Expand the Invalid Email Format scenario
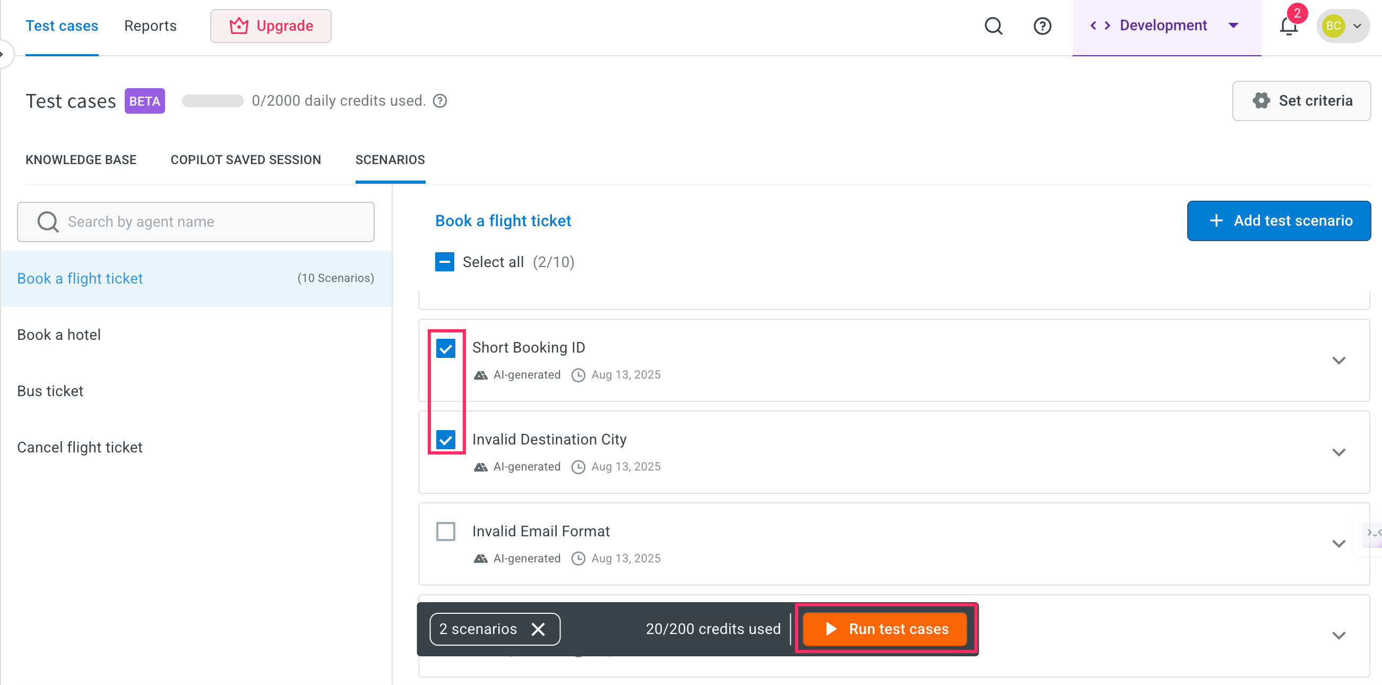This screenshot has height=685, width=1382. click(1338, 544)
